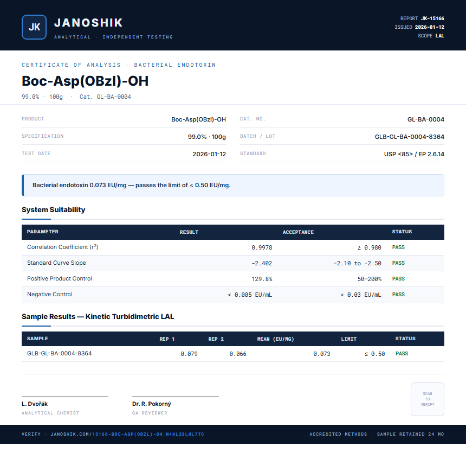Click the bacterial endotoxin summary banner
466x459 pixels.
pos(233,185)
